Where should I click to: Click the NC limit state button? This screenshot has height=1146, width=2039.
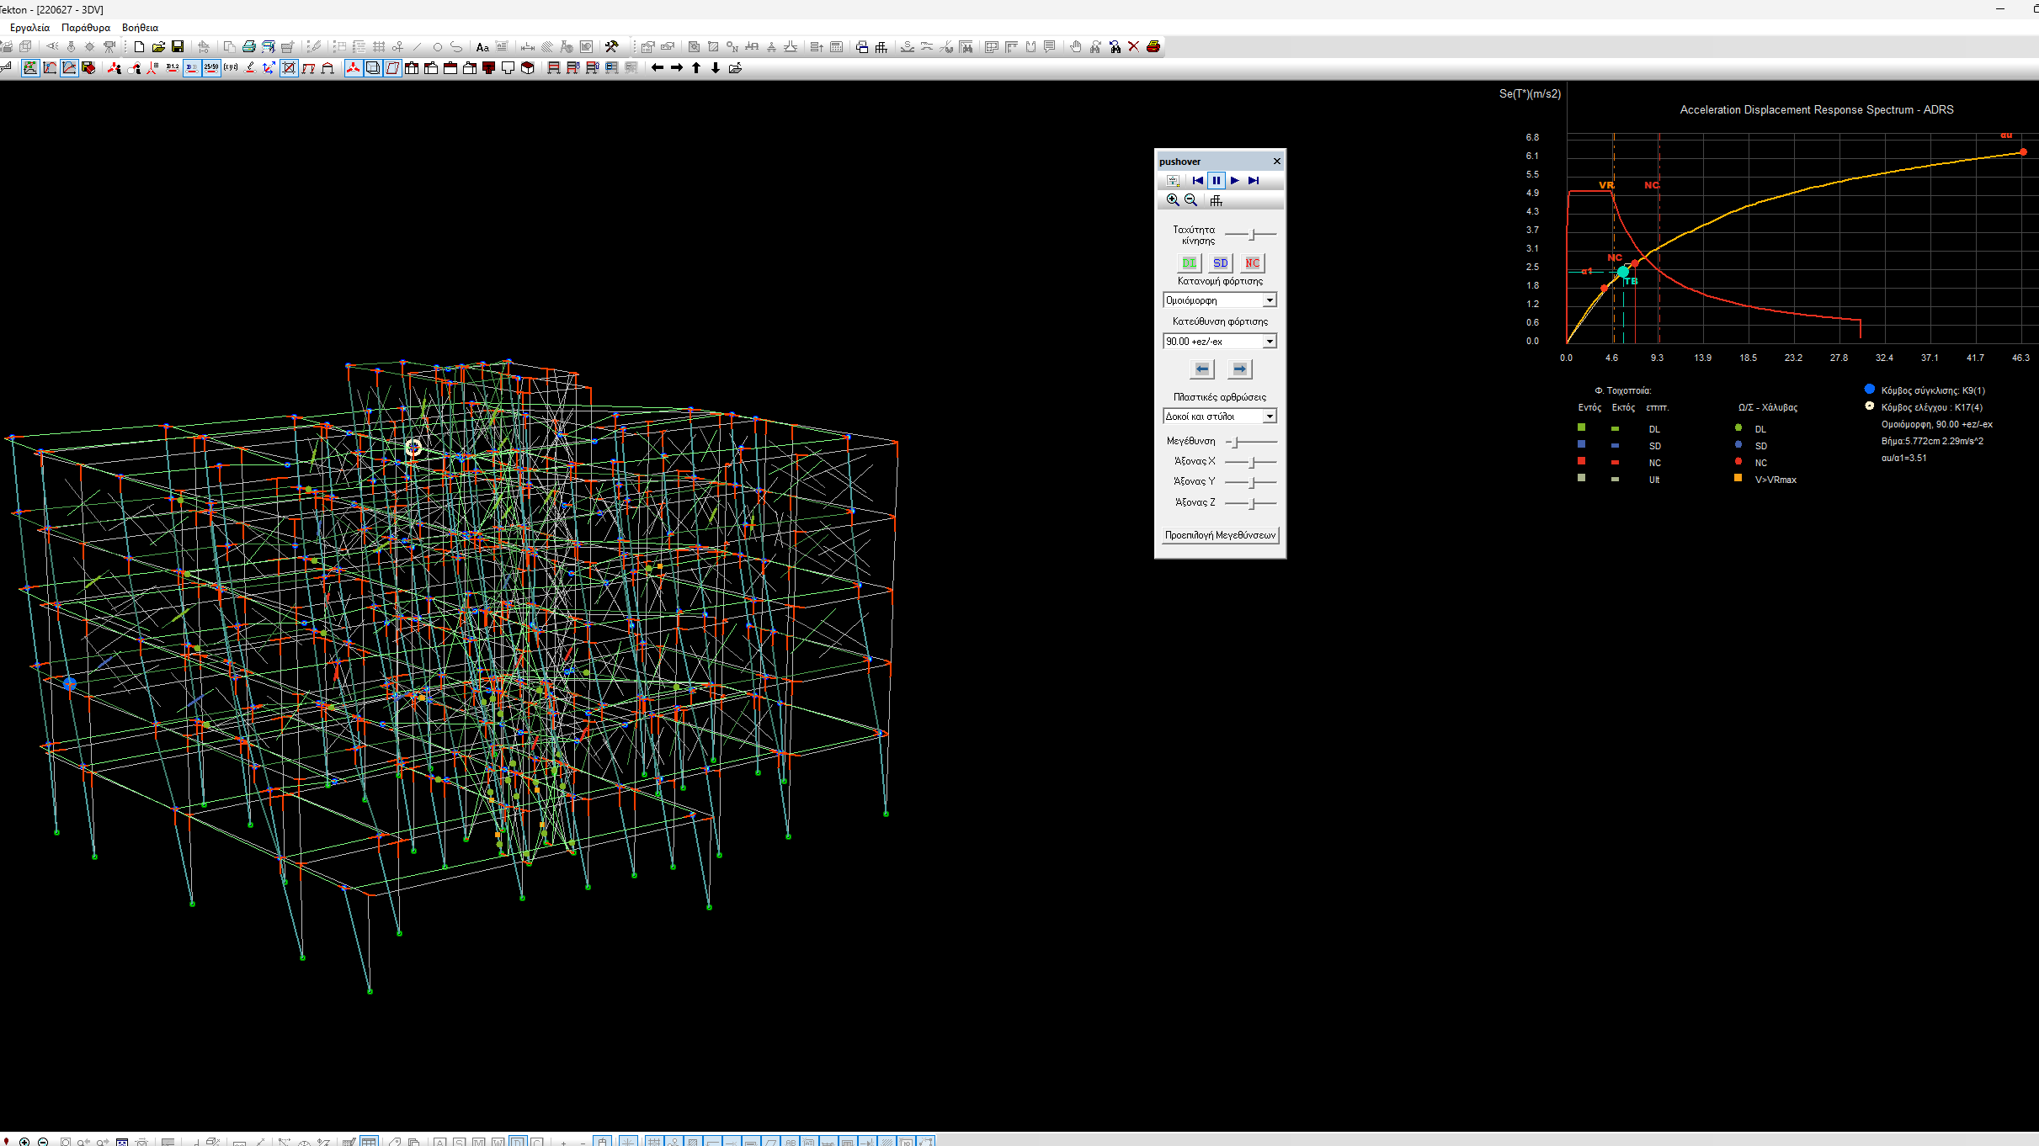pos(1252,263)
